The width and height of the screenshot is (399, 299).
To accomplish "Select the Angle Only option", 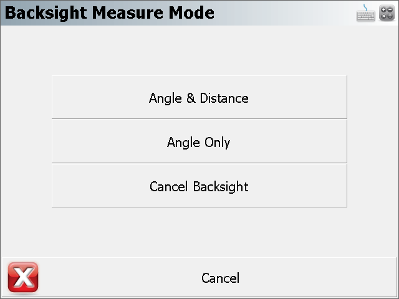I will (199, 141).
